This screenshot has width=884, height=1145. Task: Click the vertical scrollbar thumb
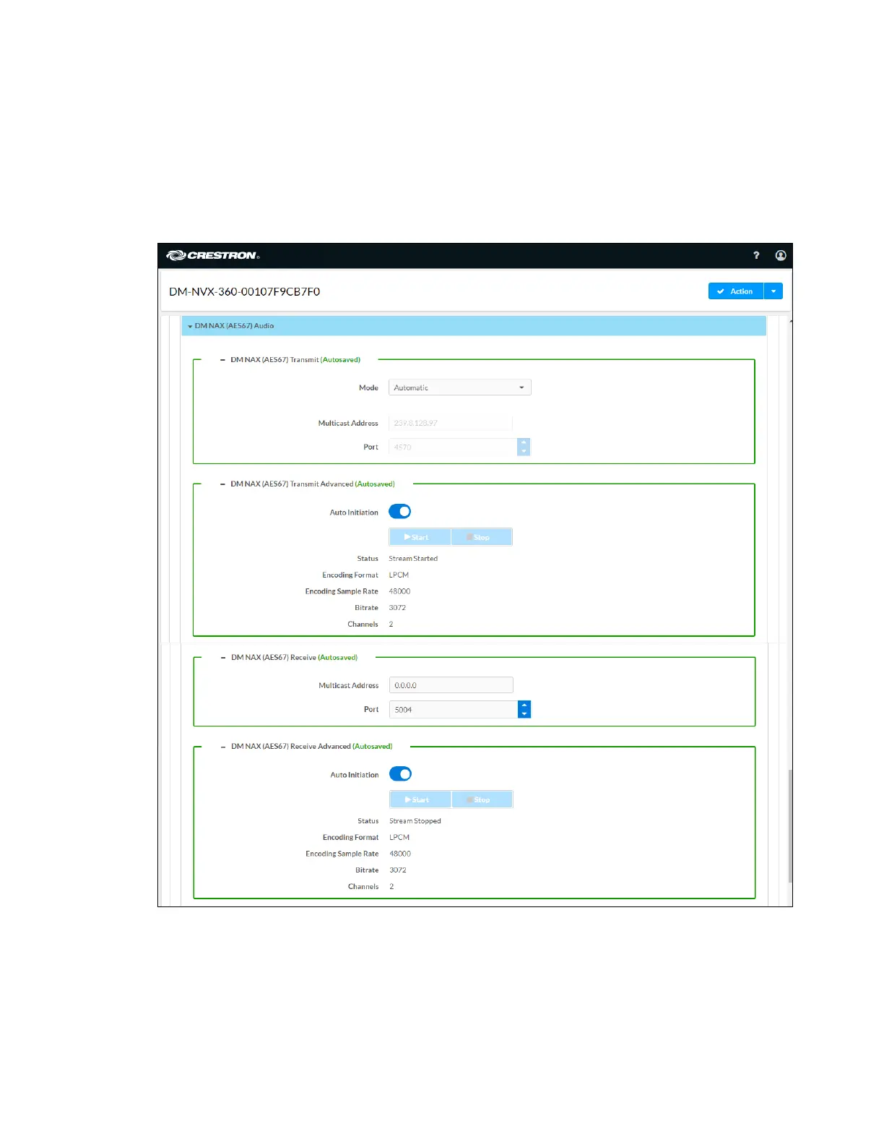(x=790, y=826)
